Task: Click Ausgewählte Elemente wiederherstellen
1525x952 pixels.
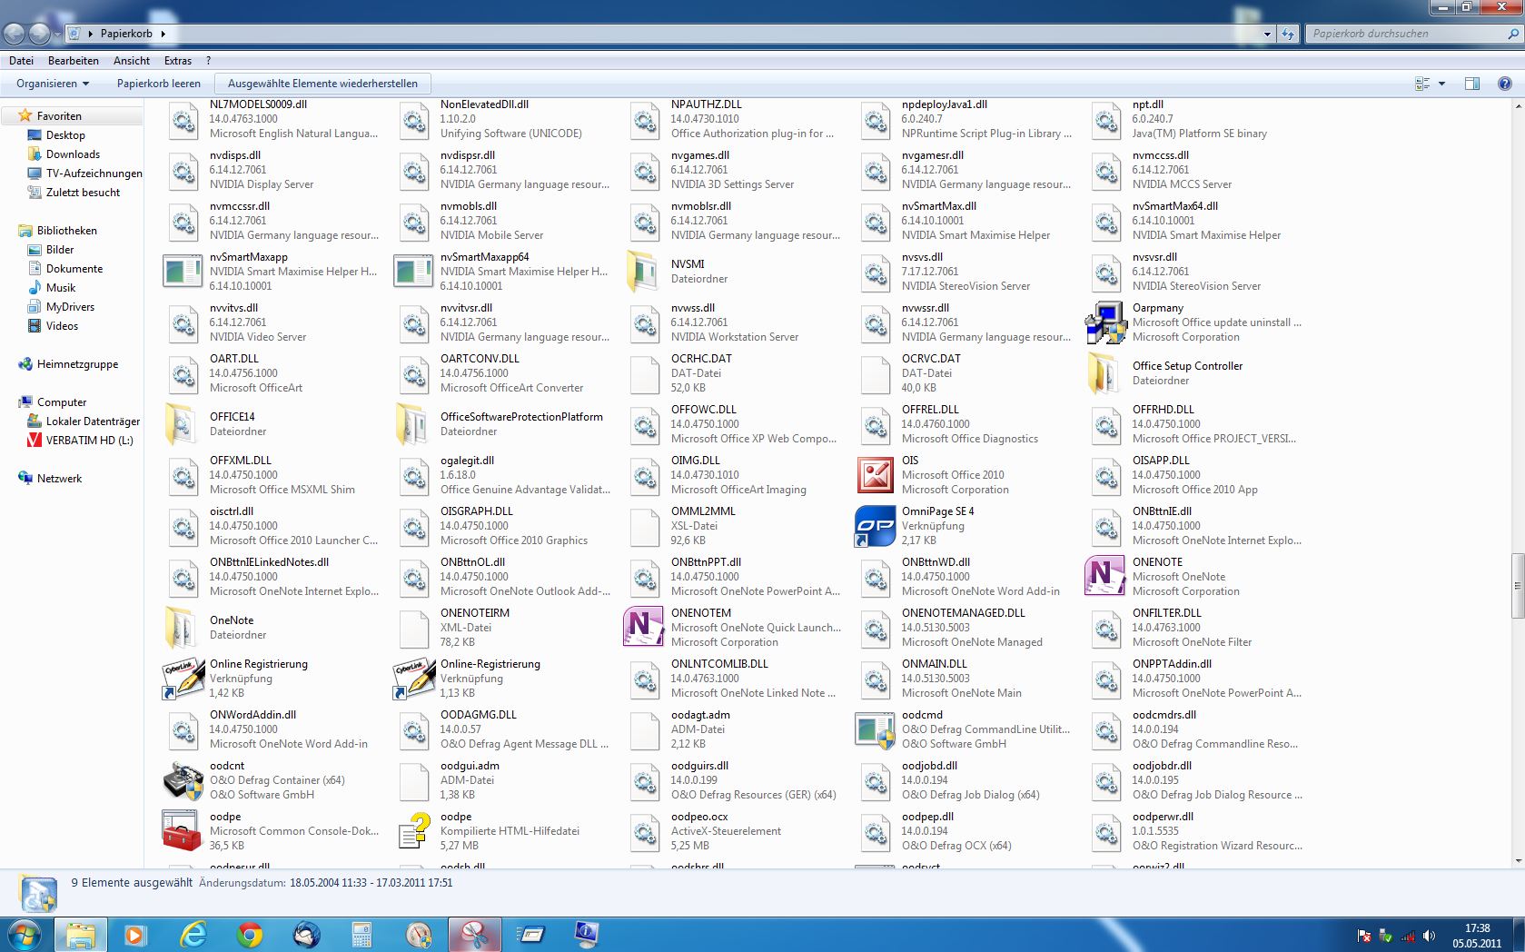Action: 322,84
